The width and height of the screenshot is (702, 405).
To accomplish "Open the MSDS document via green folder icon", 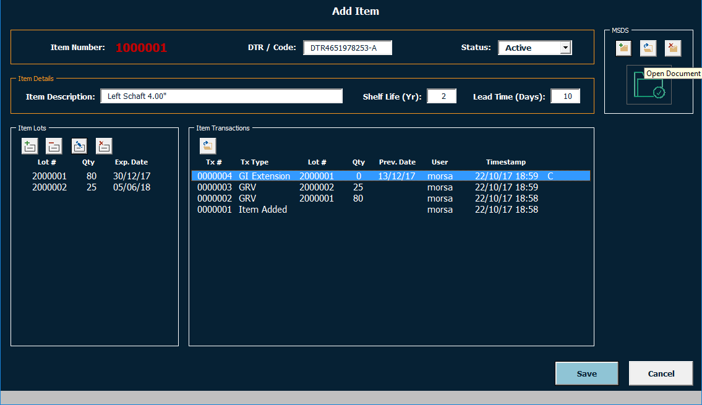I will (649, 85).
